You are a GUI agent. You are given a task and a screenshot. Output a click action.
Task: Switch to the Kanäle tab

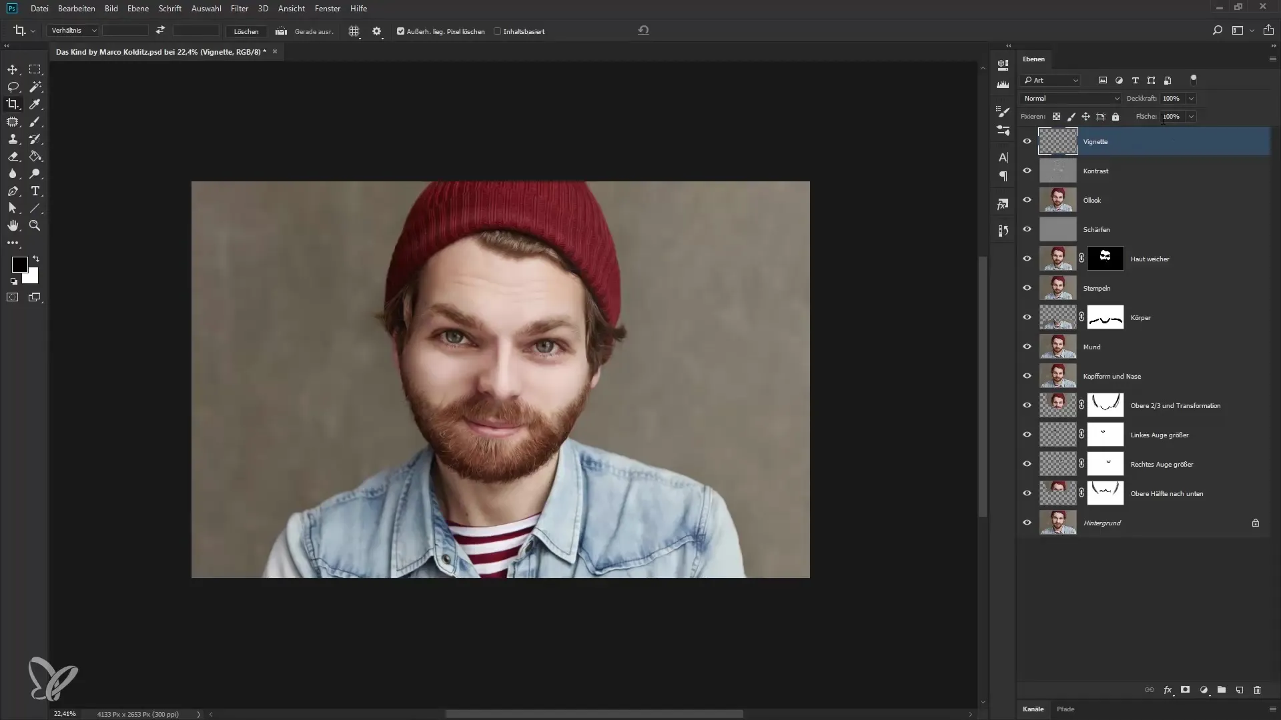1033,709
